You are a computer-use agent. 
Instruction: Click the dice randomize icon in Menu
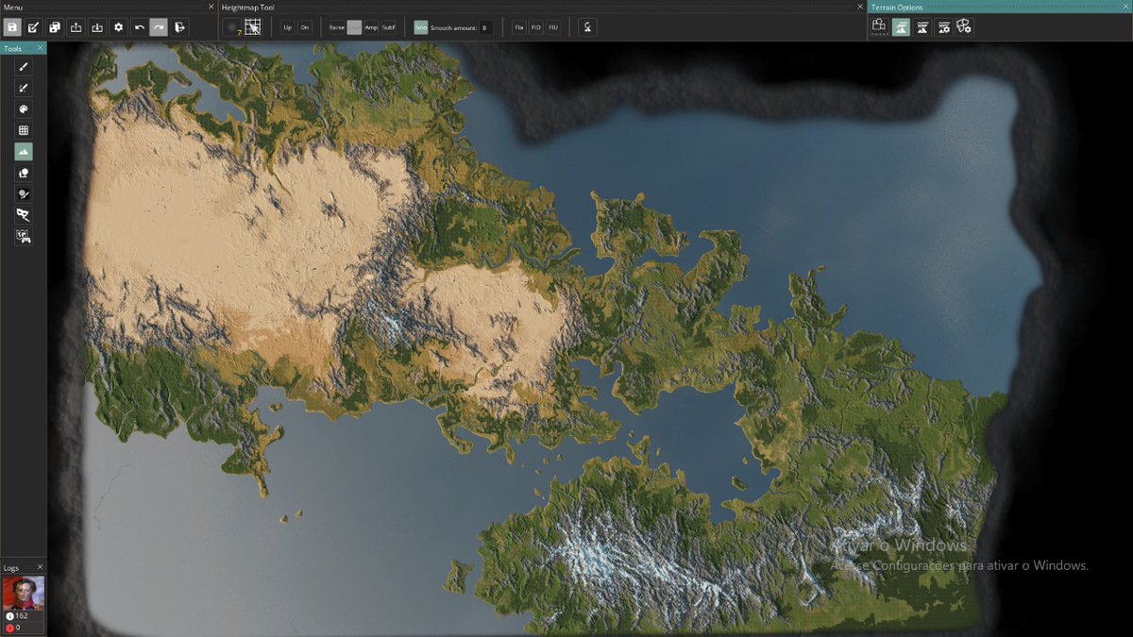click(55, 27)
